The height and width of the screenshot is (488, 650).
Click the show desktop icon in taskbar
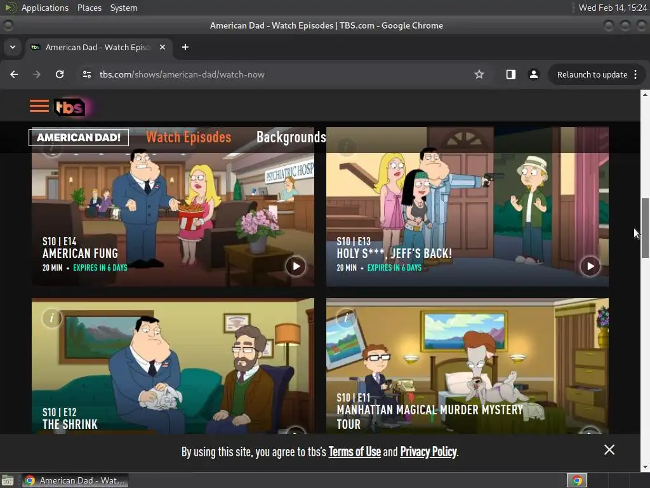pos(8,480)
